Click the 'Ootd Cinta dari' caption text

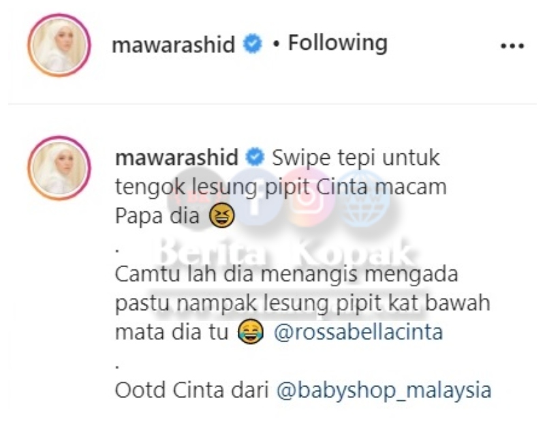192,390
